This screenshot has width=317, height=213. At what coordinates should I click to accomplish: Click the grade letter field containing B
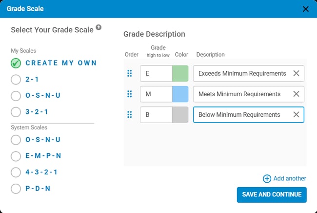click(x=156, y=114)
